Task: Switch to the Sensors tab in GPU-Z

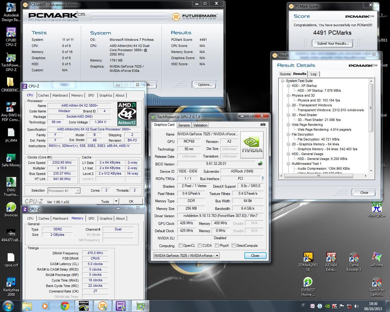Action: 184,125
